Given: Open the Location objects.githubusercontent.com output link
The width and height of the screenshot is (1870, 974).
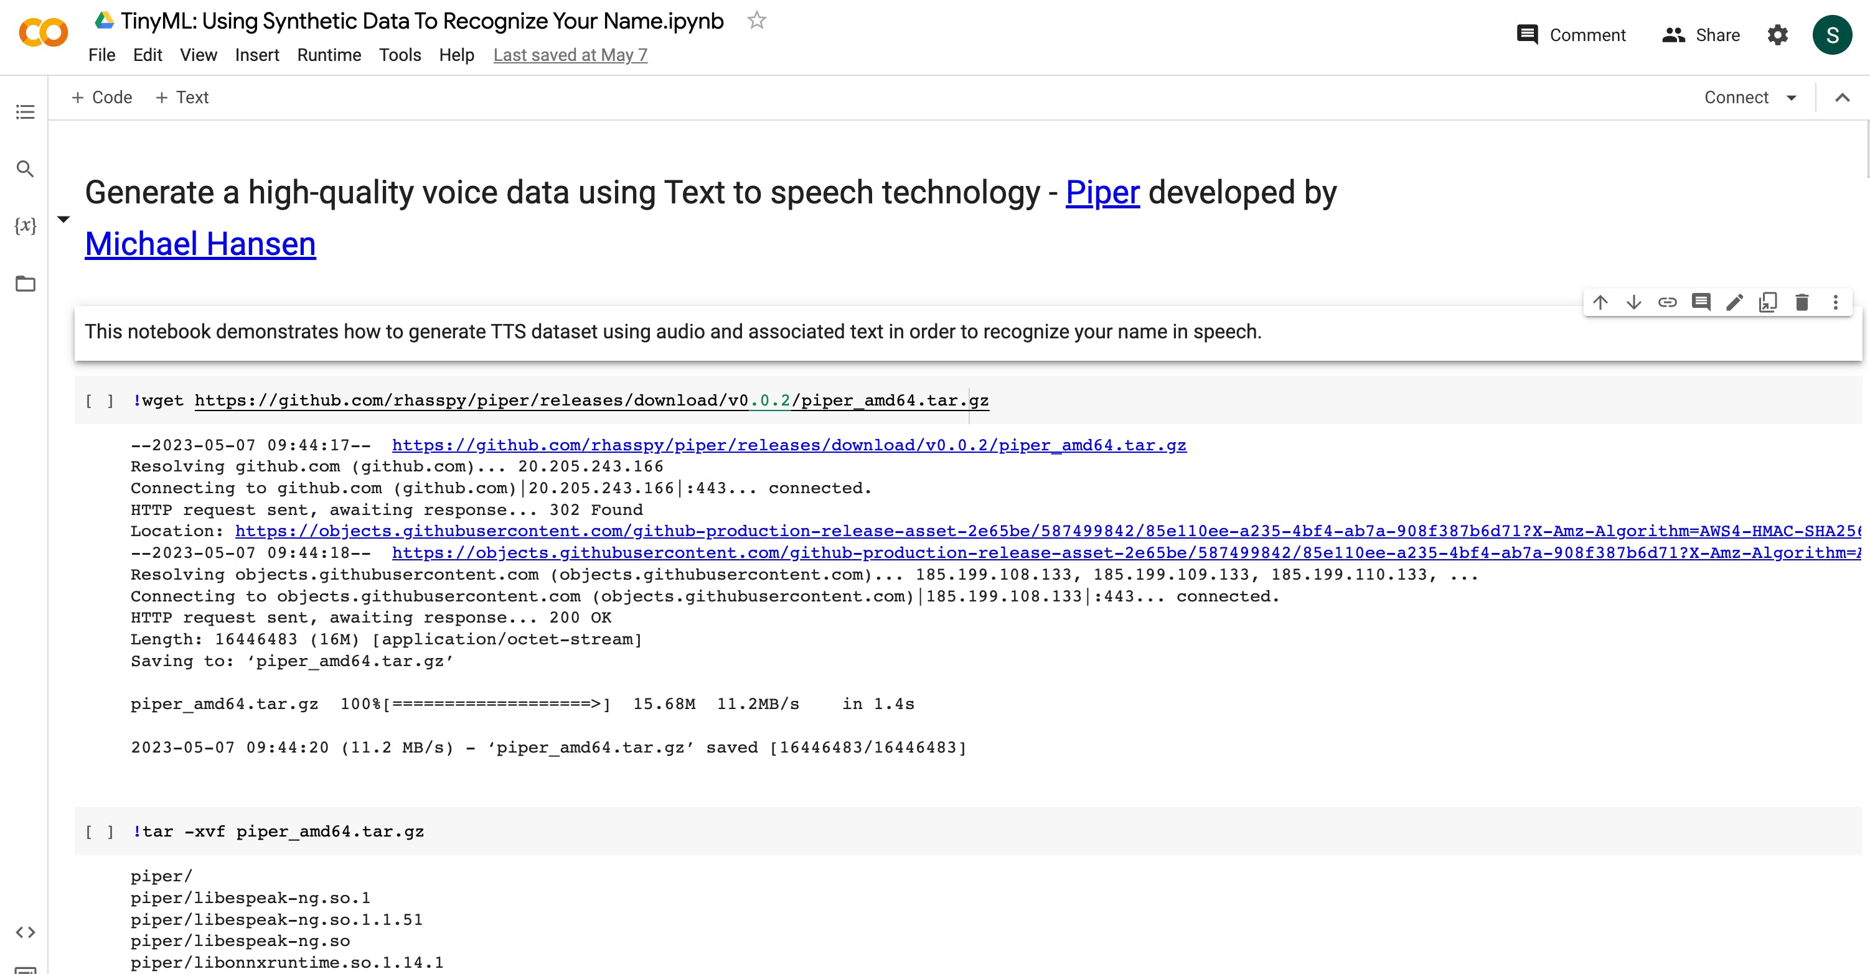Looking at the screenshot, I should coord(1048,531).
